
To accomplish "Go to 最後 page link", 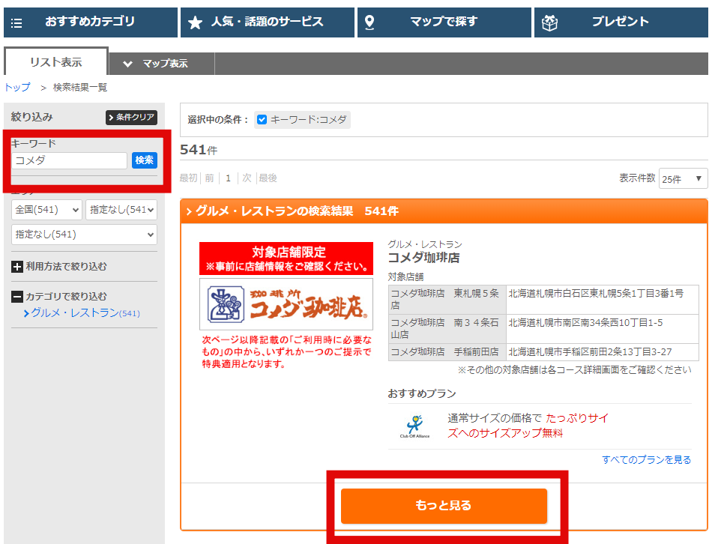I will point(268,178).
